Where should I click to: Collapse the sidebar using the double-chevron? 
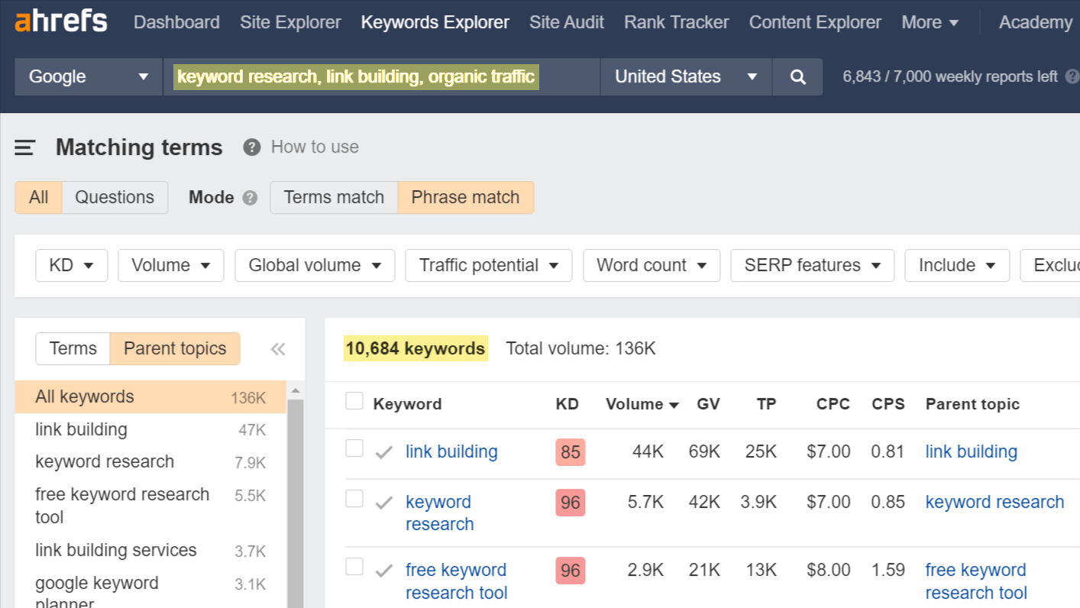coord(278,348)
